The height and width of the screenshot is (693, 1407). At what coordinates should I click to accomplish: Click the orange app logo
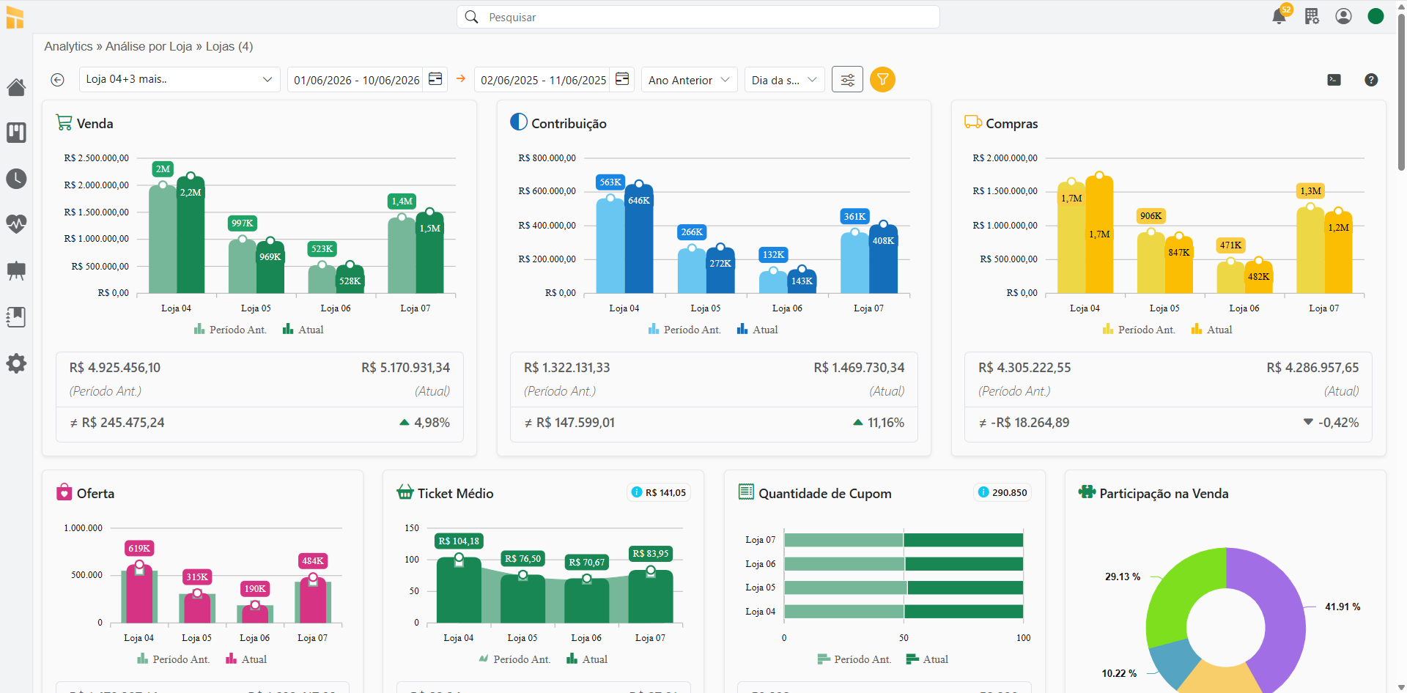click(15, 17)
